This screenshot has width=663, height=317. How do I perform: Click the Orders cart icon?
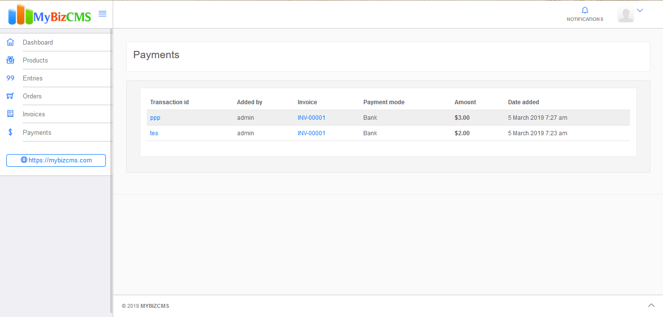click(10, 96)
